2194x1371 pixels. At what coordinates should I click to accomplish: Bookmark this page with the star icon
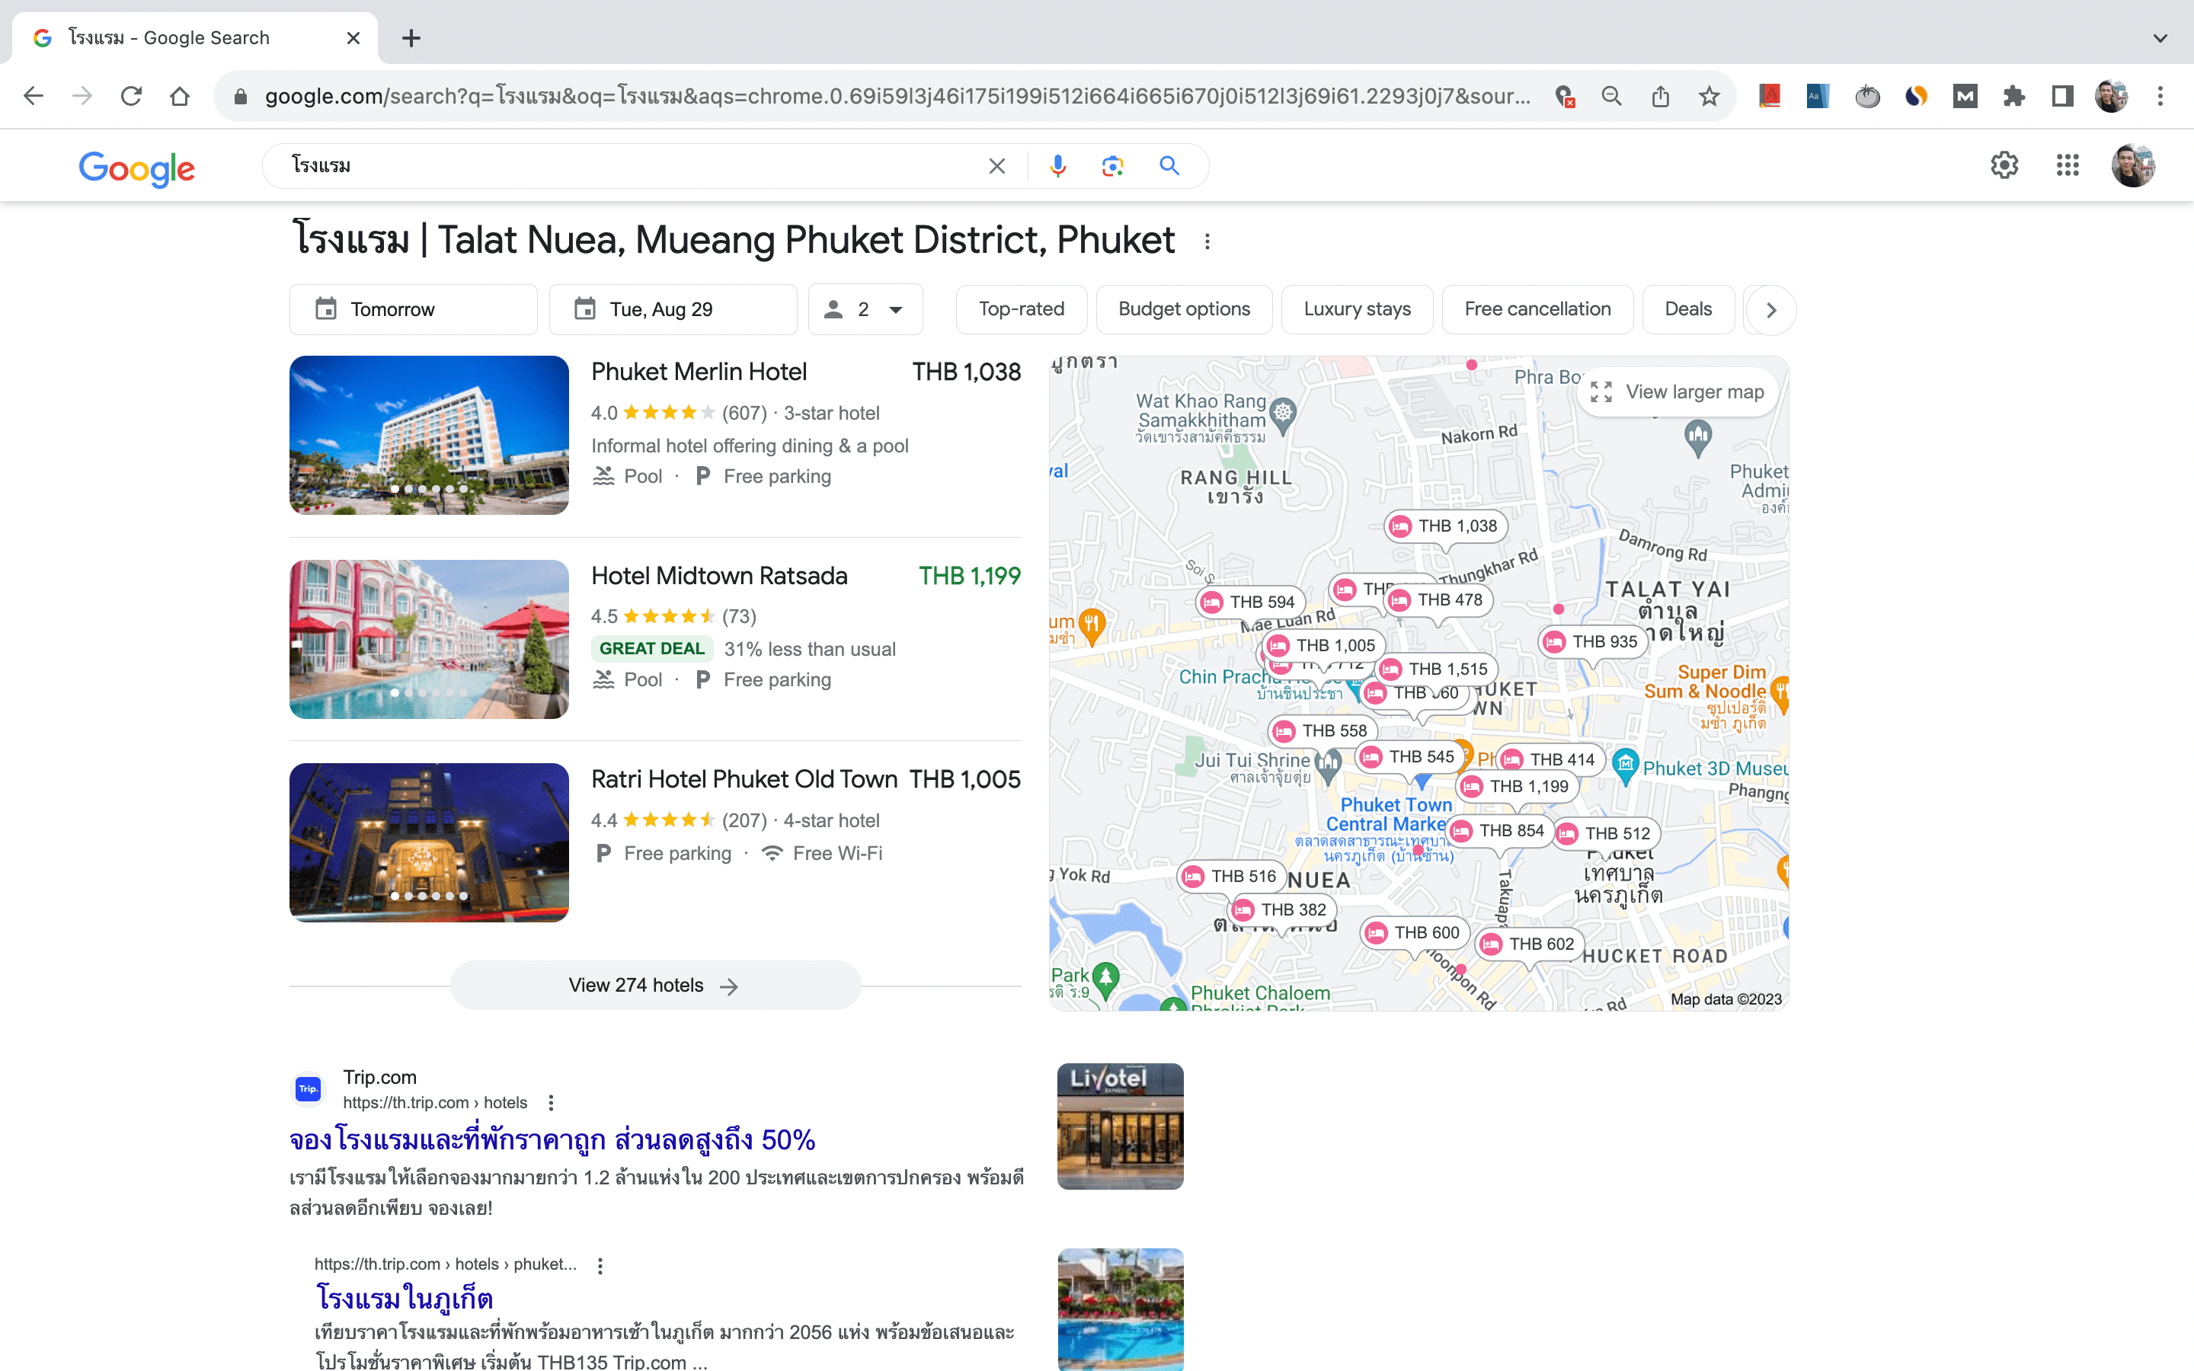tap(1709, 96)
